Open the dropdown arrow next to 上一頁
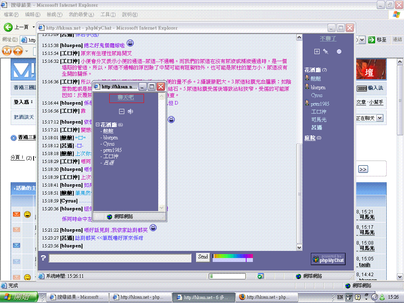Image resolution: width=404 pixels, height=303 pixels. pyautogui.click(x=34, y=27)
